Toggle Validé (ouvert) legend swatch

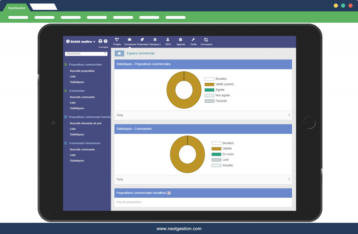[209, 85]
